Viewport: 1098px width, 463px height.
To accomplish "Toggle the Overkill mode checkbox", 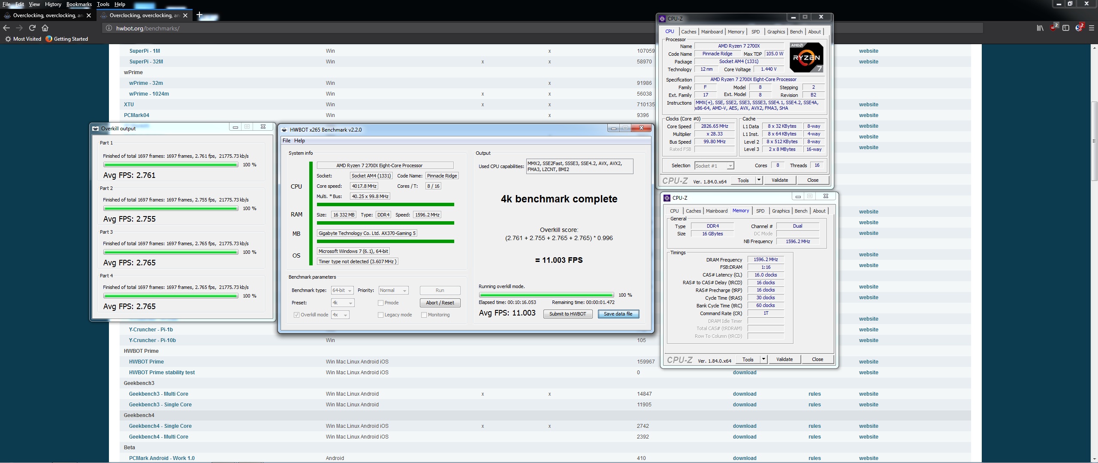I will [296, 315].
